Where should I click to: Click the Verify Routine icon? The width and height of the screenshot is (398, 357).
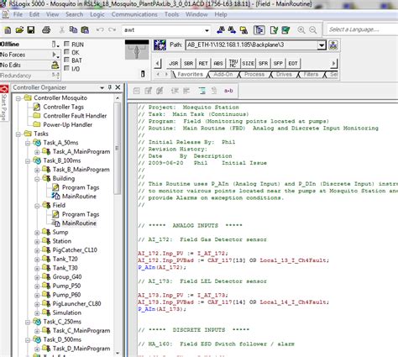tap(274, 30)
